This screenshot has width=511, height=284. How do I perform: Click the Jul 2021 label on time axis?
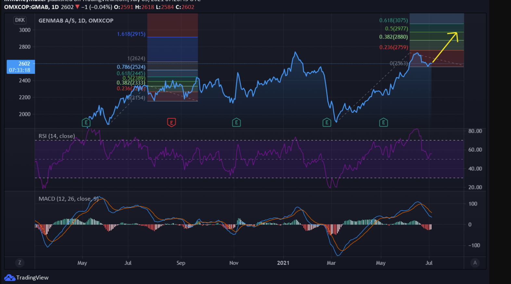pyautogui.click(x=429, y=263)
